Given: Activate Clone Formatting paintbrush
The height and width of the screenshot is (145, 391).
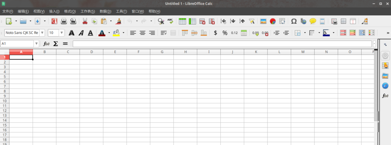Looking at the screenshot, I should (x=118, y=21).
